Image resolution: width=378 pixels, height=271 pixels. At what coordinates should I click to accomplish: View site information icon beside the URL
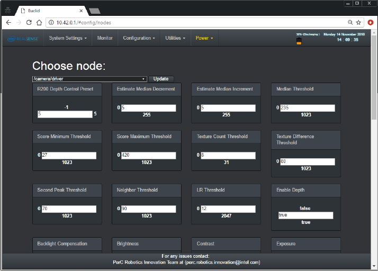pyautogui.click(x=51, y=22)
